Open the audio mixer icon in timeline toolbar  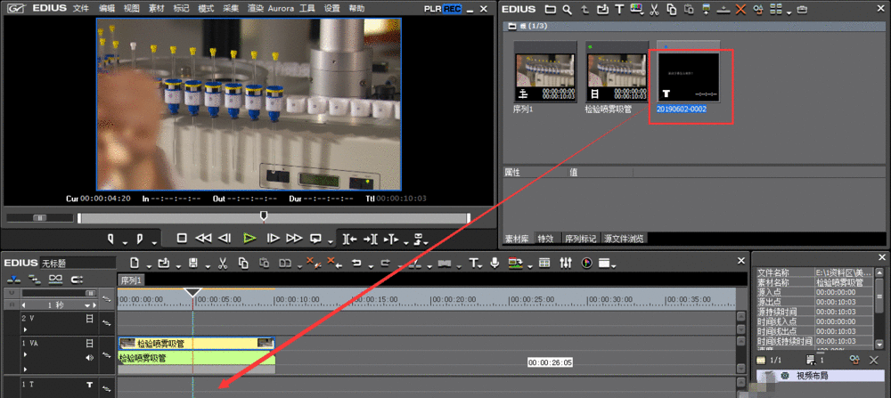point(568,263)
